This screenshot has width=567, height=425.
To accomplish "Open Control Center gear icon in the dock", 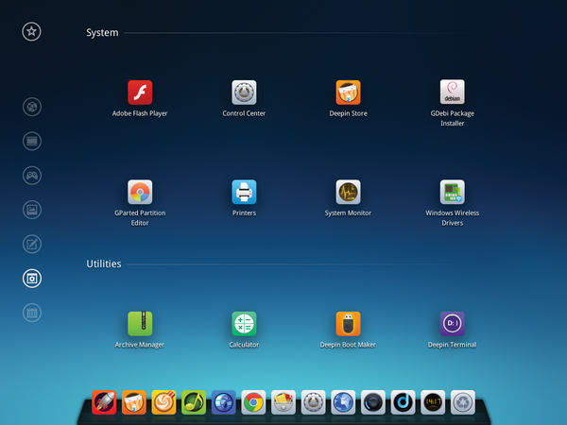I will pos(313,402).
